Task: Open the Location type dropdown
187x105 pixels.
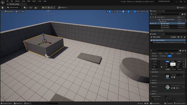Action: tap(156, 62)
